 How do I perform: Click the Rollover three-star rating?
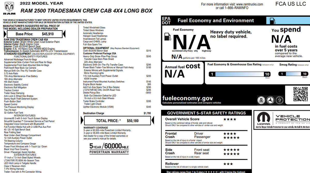point(228,164)
